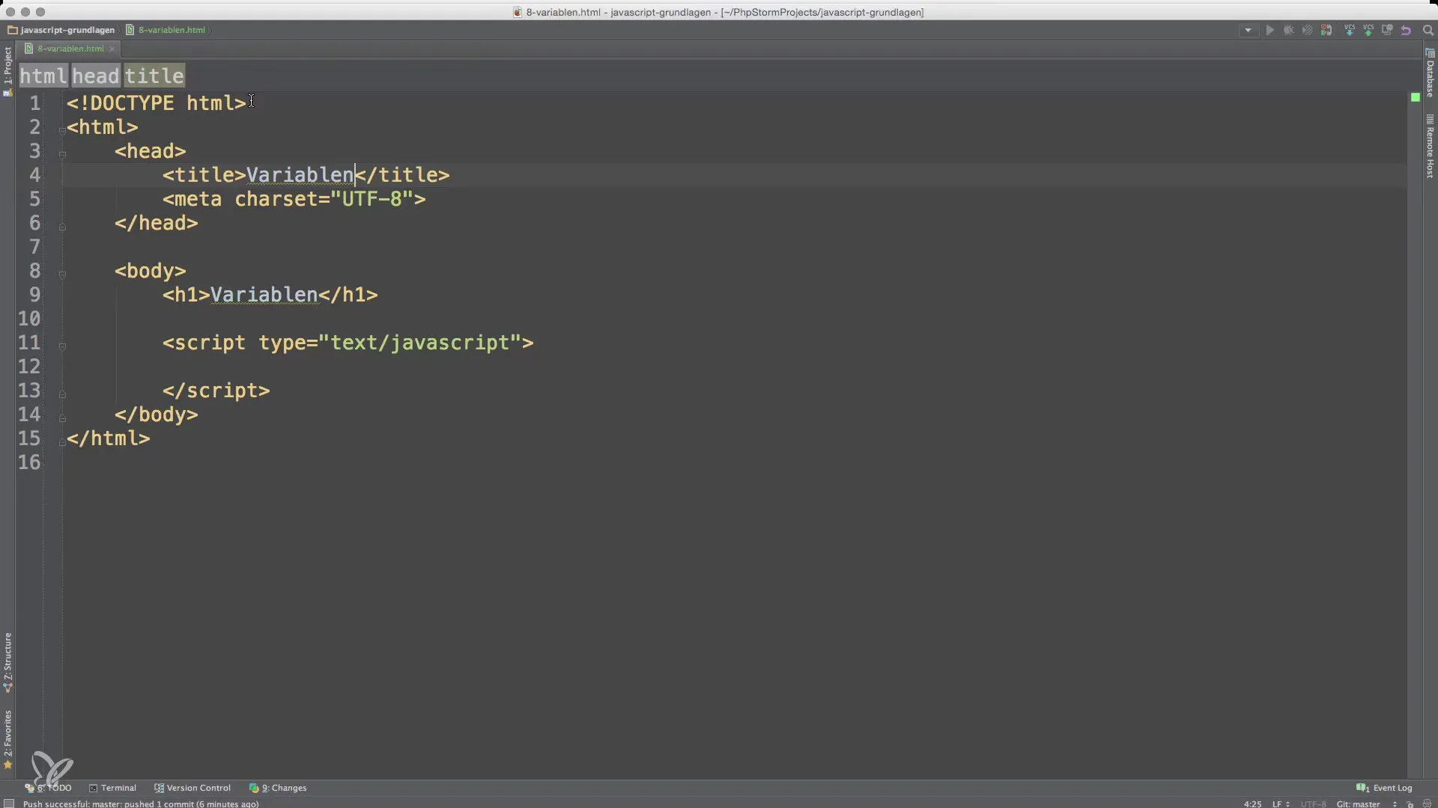
Task: Open the 2: Favorites tool window
Action: (7, 739)
